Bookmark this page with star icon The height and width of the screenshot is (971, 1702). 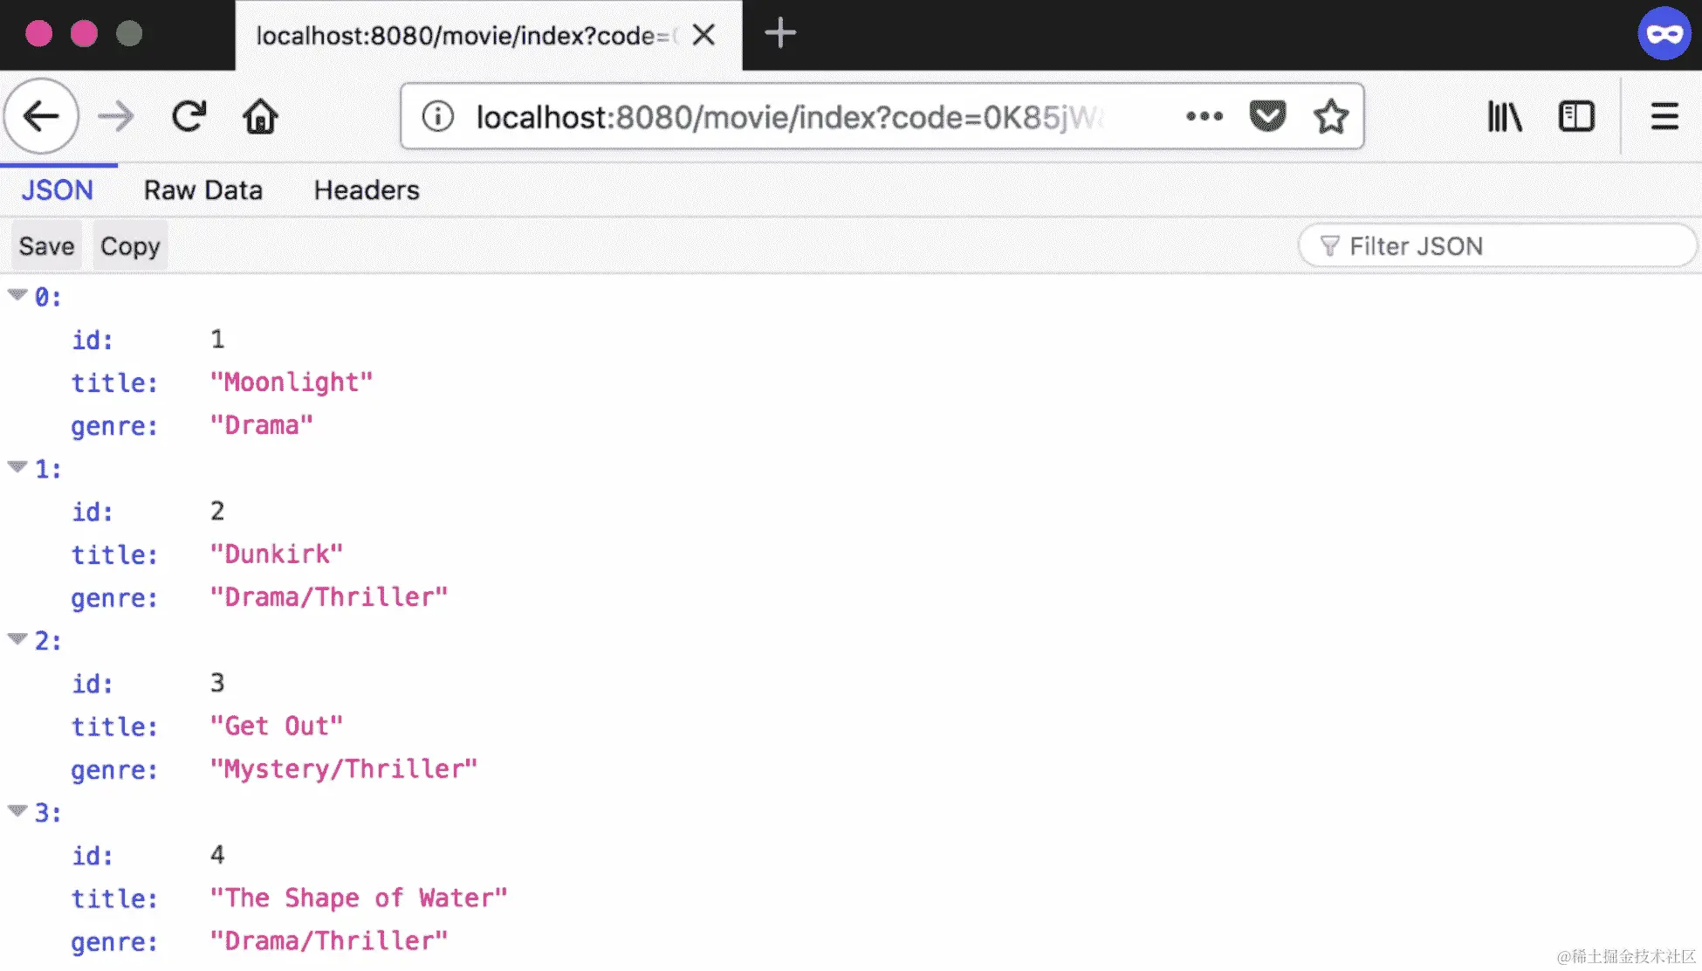pyautogui.click(x=1331, y=116)
